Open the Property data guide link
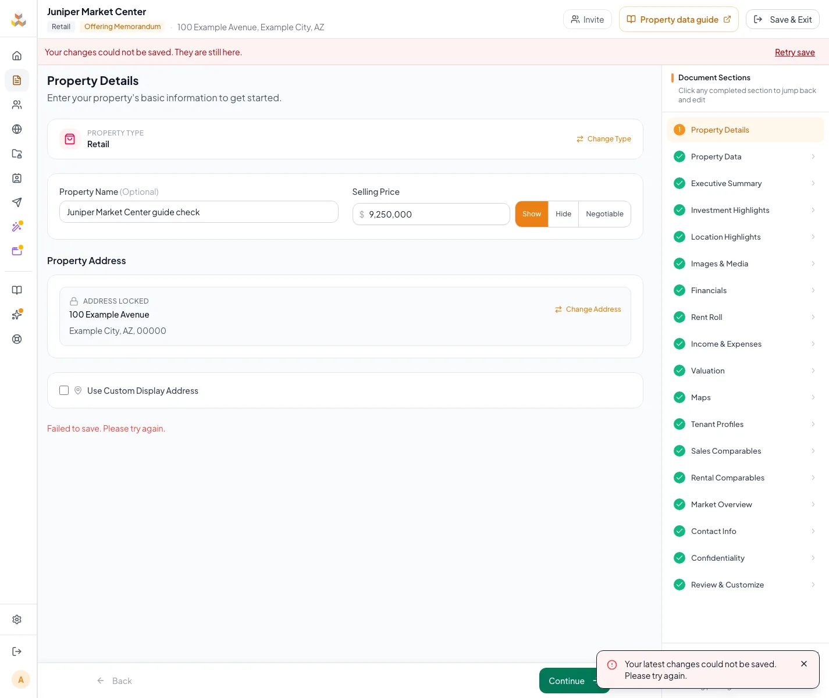This screenshot has width=829, height=698. coord(679,19)
